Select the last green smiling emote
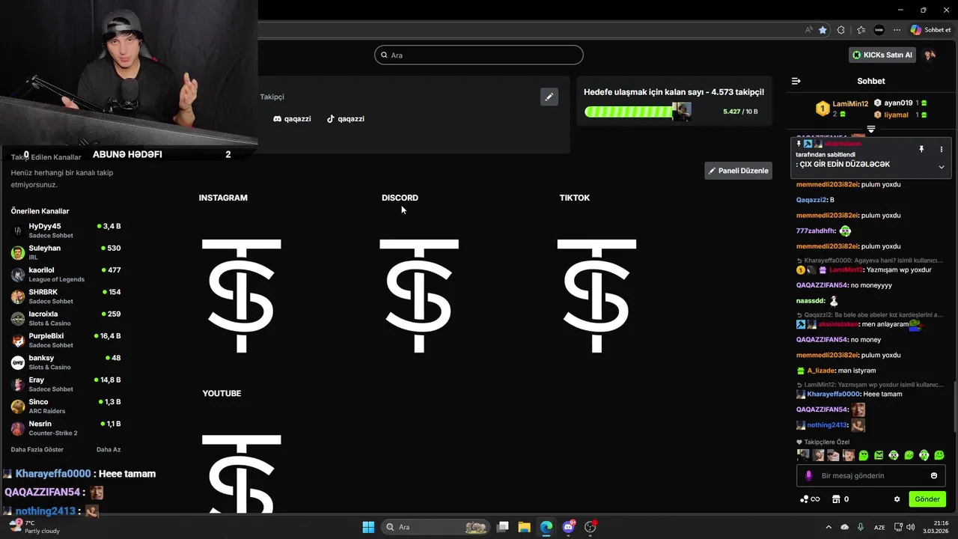 tap(939, 455)
